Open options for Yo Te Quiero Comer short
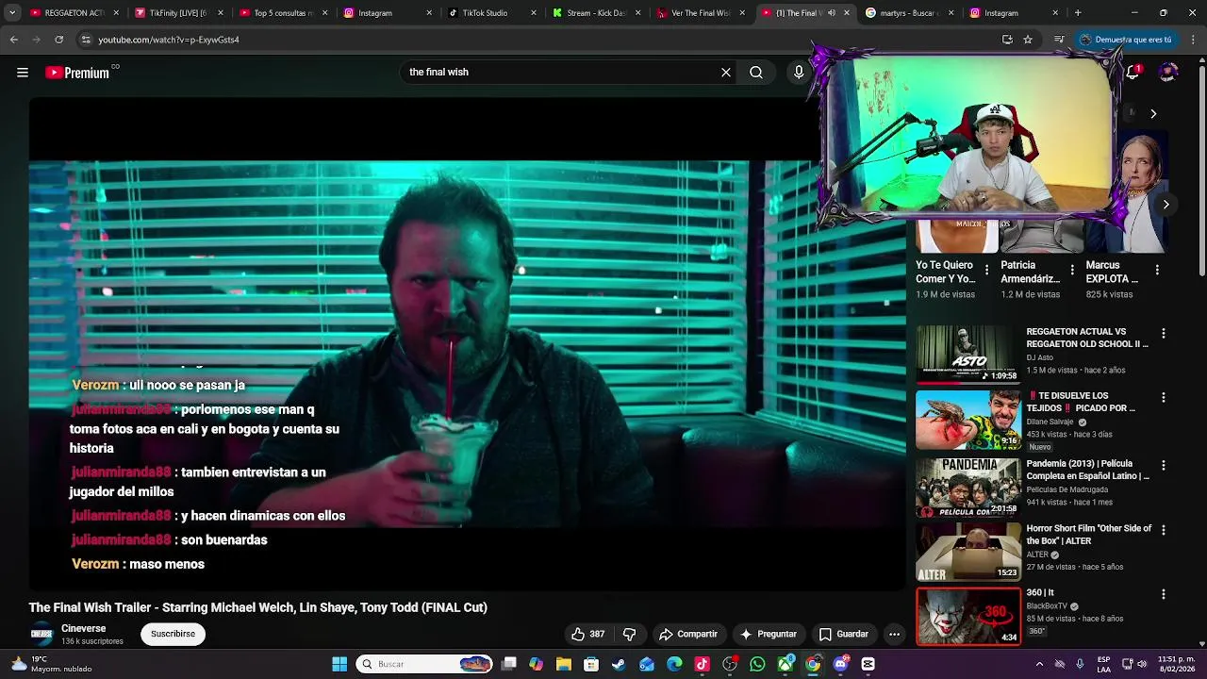The width and height of the screenshot is (1207, 679). click(986, 270)
